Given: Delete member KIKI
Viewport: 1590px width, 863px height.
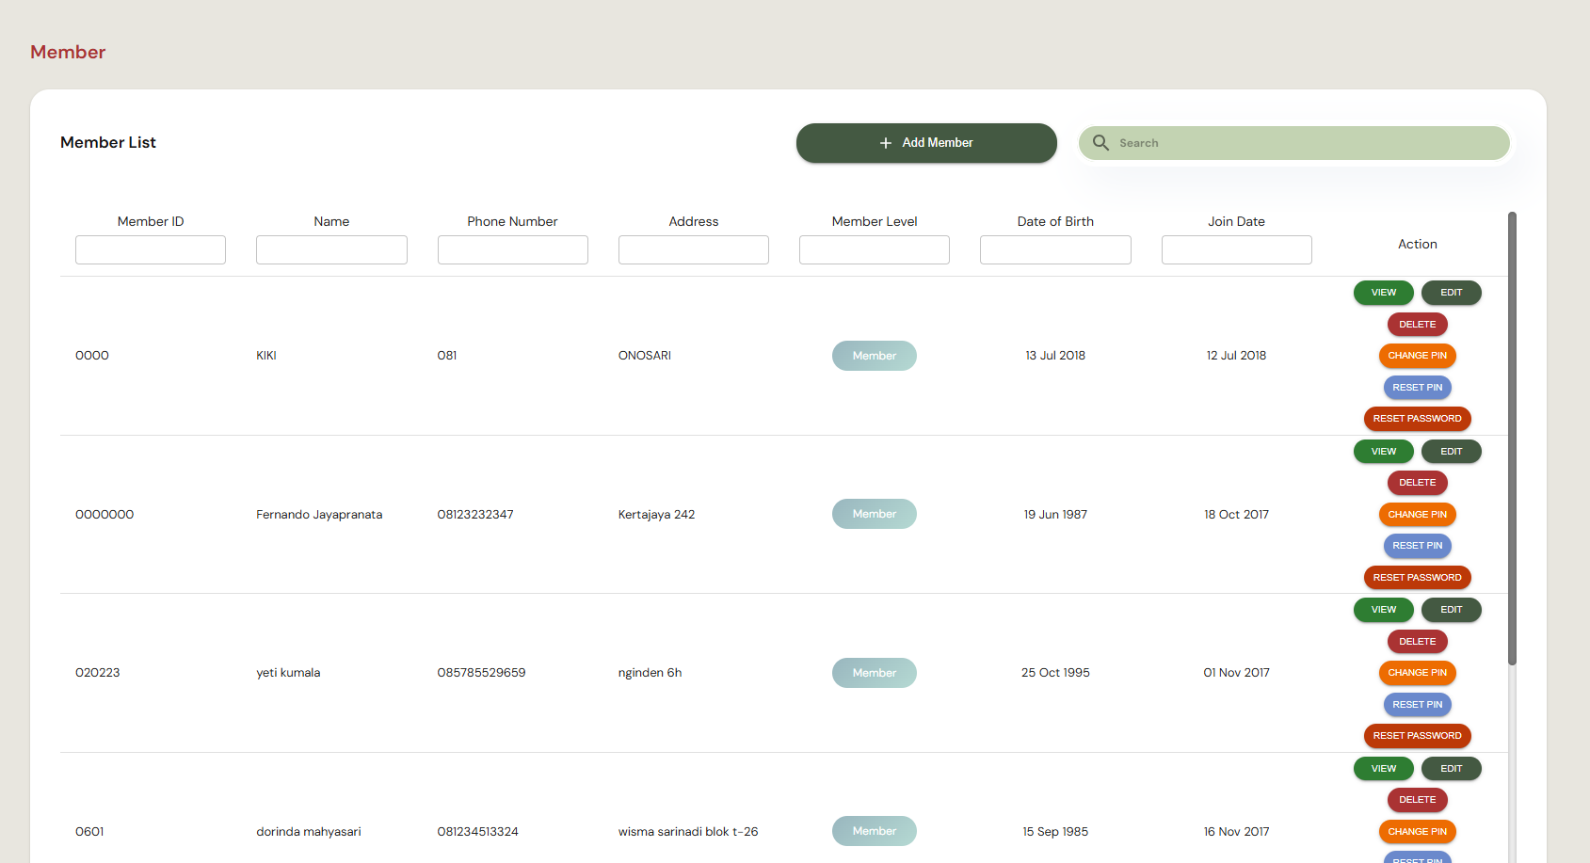Looking at the screenshot, I should [x=1418, y=325].
